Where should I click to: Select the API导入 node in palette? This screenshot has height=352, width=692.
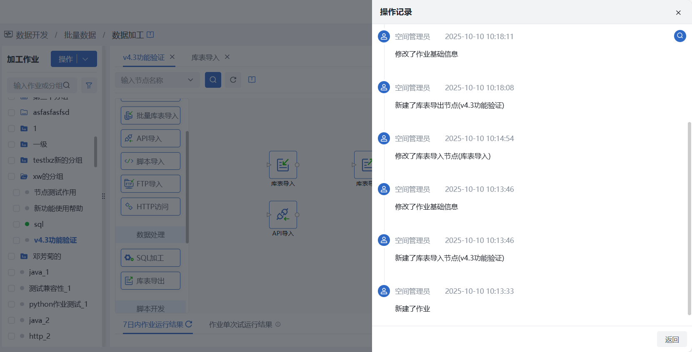150,139
